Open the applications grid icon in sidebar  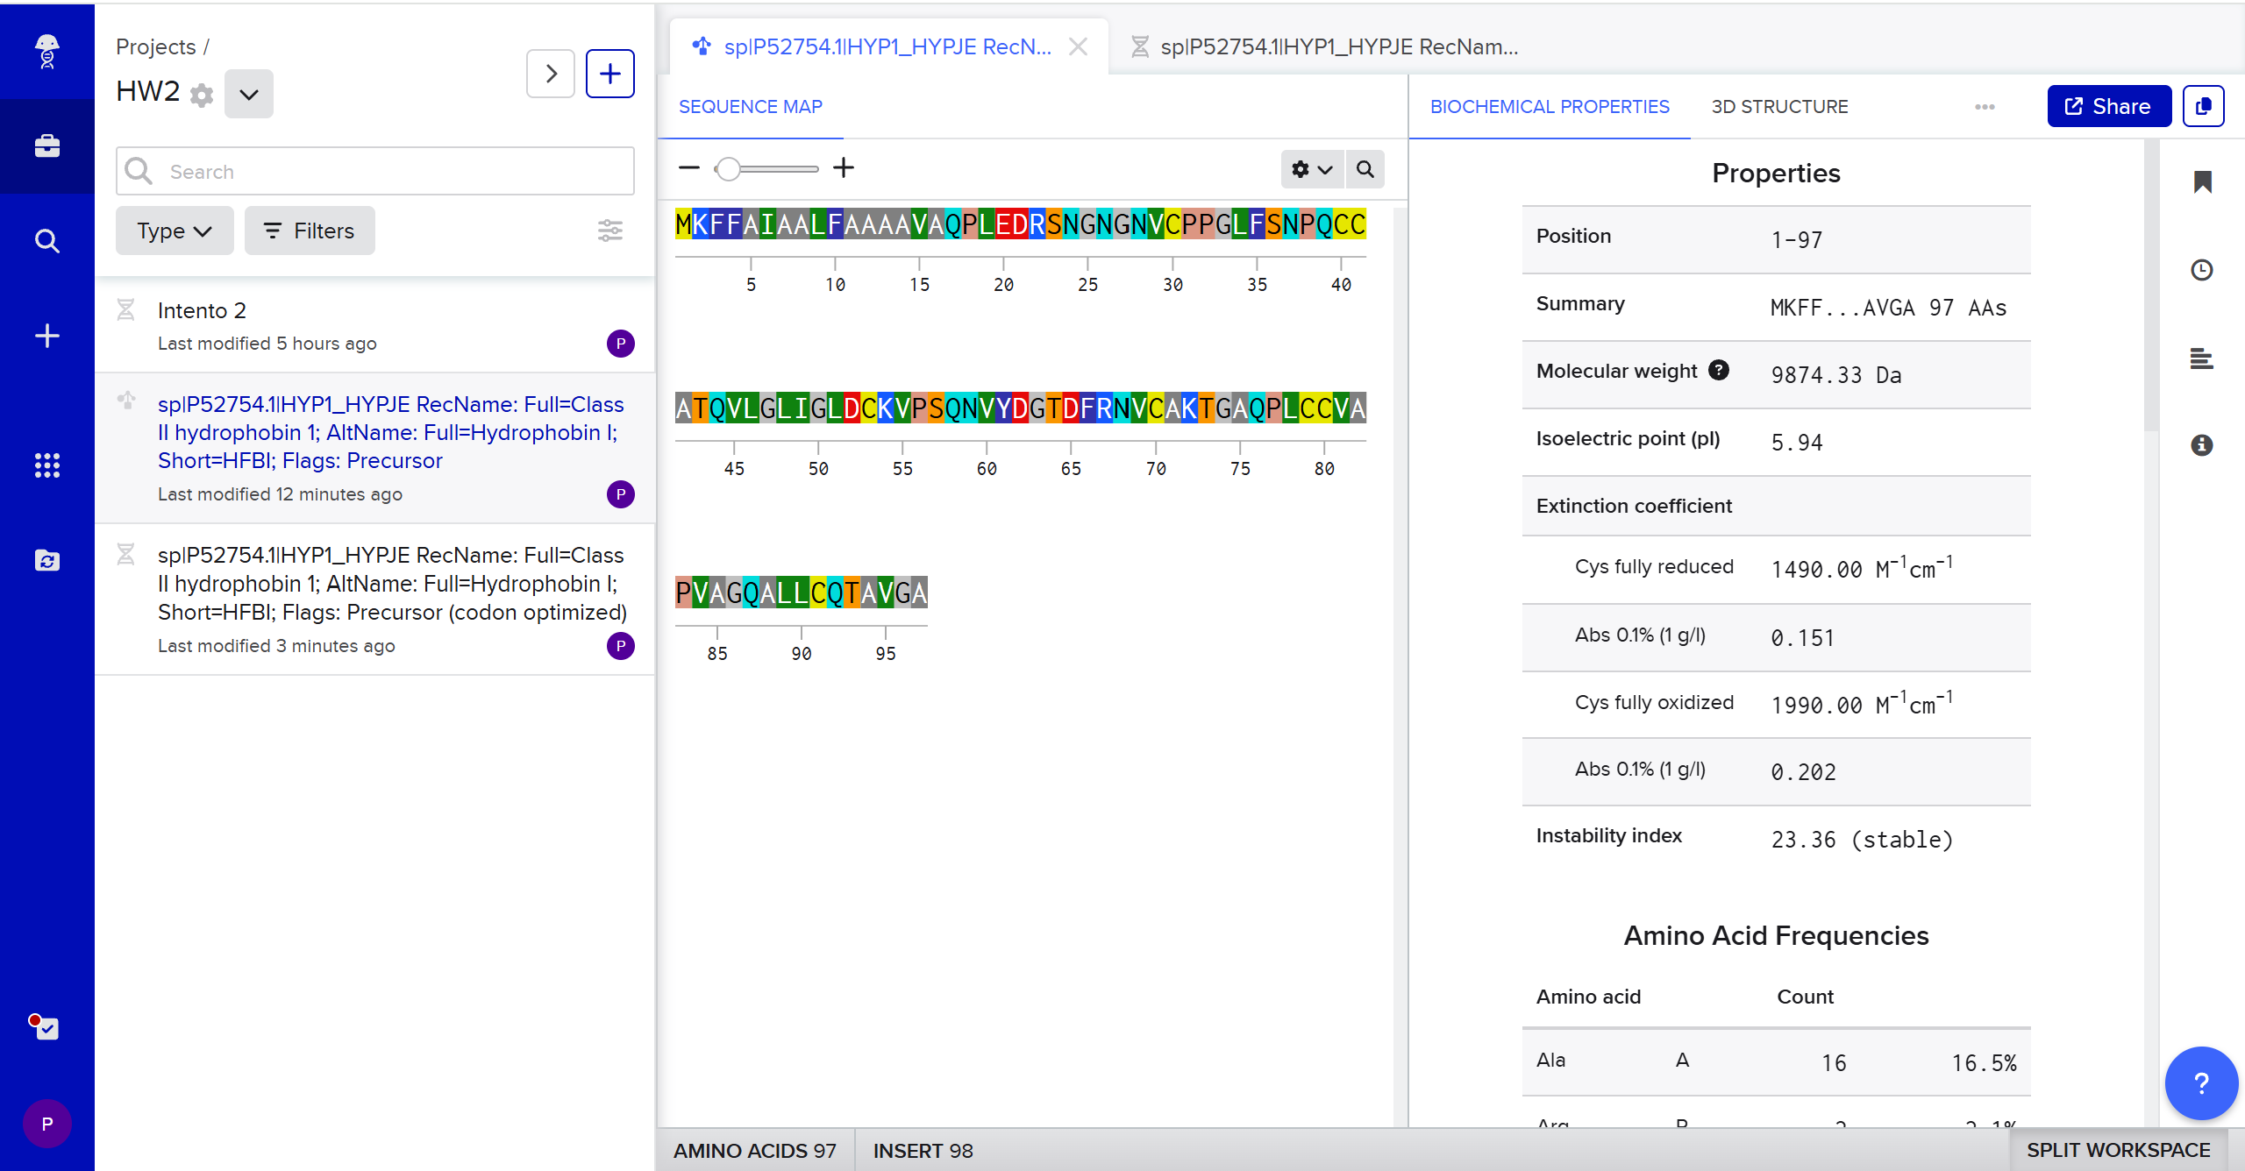[47, 465]
